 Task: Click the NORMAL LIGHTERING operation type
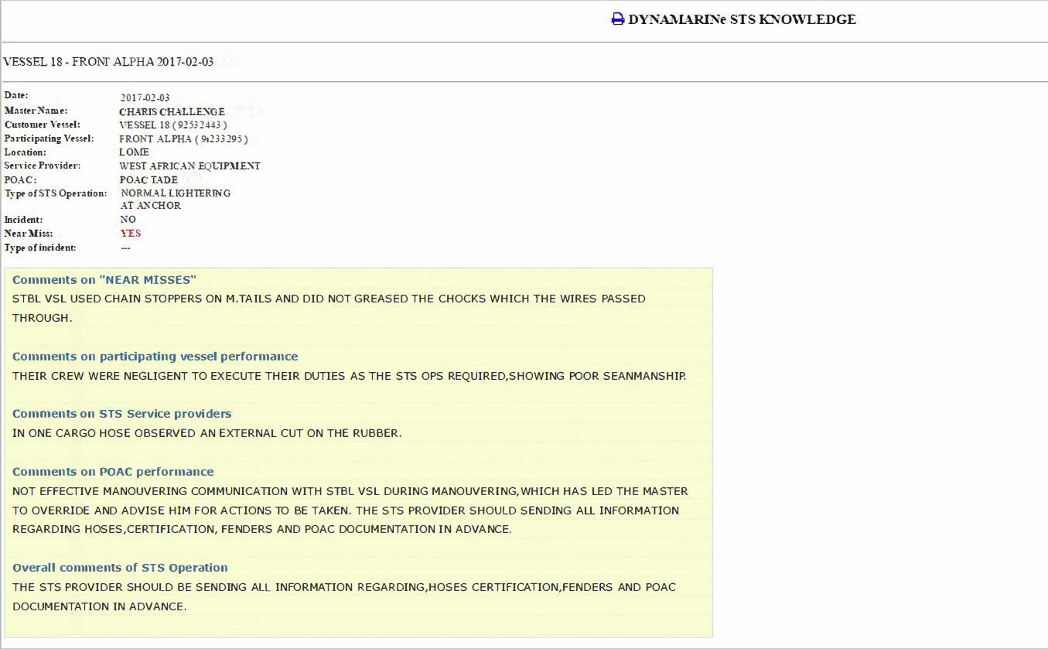coord(176,193)
